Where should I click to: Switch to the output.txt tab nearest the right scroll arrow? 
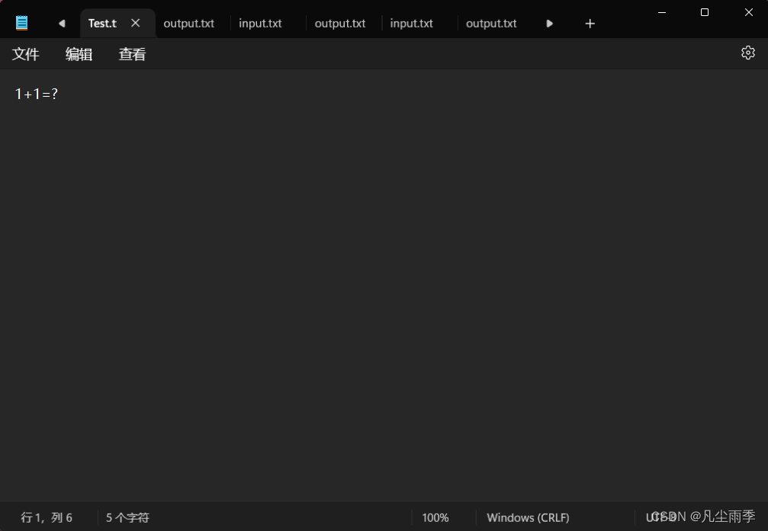pyautogui.click(x=491, y=24)
